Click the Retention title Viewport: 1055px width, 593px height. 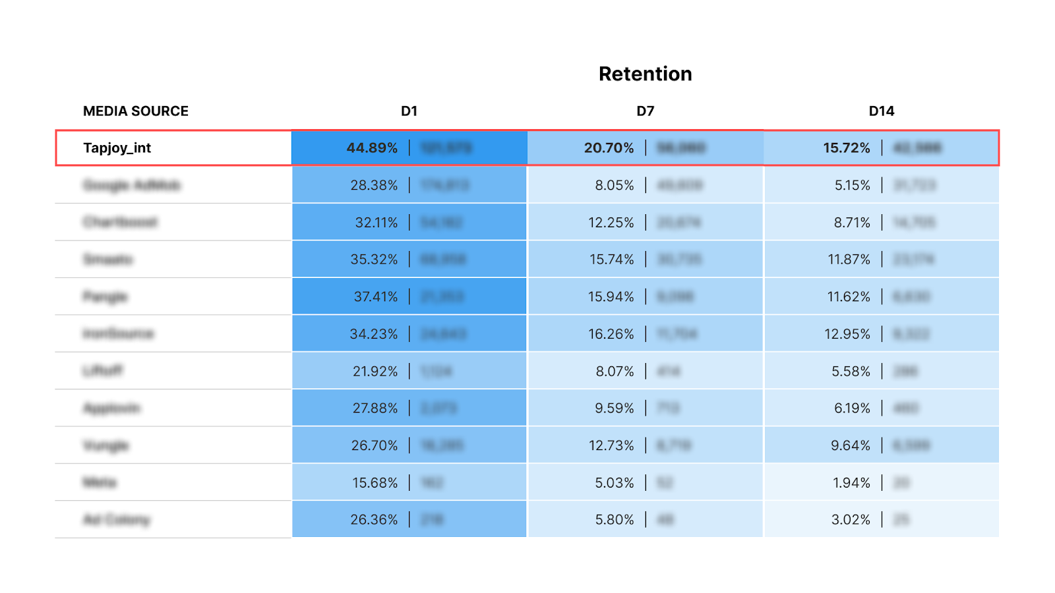[645, 74]
